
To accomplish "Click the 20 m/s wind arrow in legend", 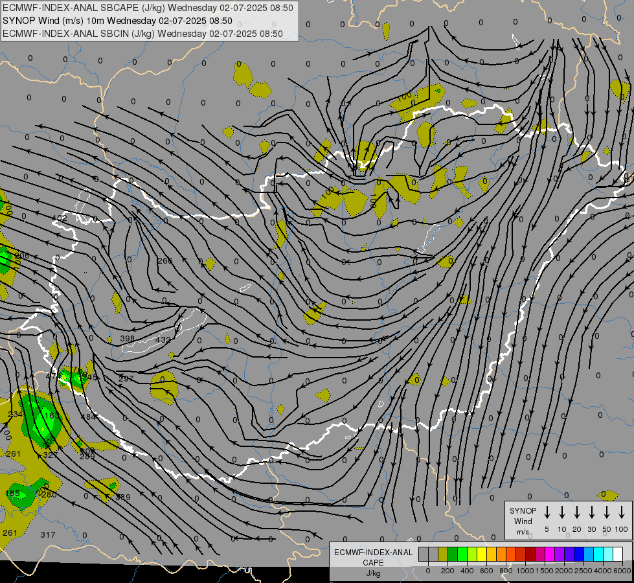I will (x=577, y=512).
